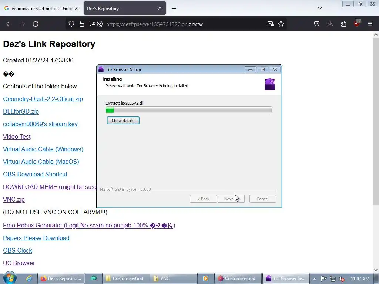
Task: Open the tracking protection shield icon
Action: pos(71,24)
